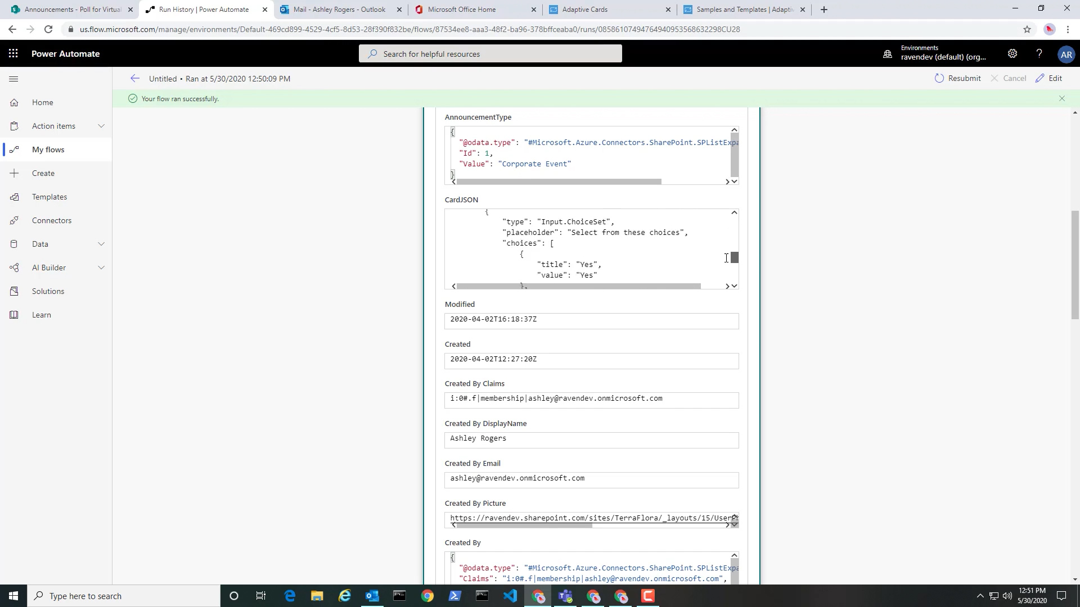Open the Environments picker icon
This screenshot has width=1080, height=607.
[x=888, y=54]
